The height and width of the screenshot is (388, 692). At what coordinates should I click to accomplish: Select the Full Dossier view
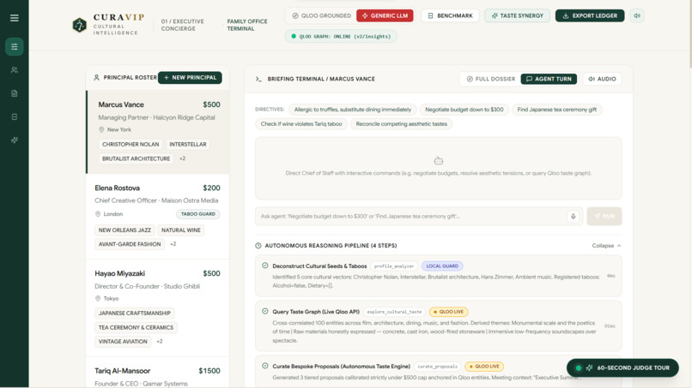click(x=491, y=79)
